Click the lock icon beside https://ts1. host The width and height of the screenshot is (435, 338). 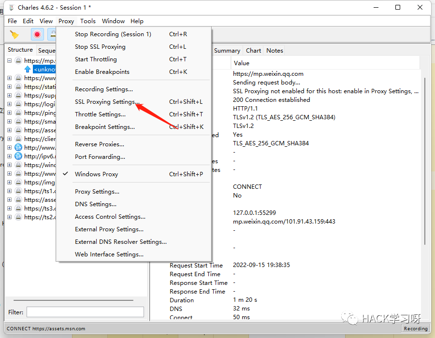pyautogui.click(x=18, y=191)
